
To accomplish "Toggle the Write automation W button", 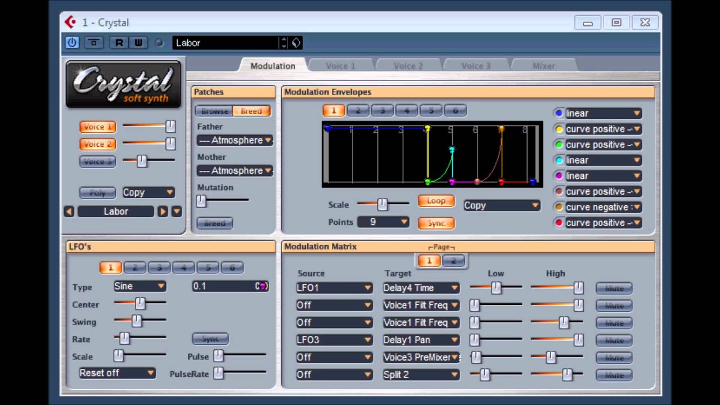I will [x=138, y=42].
